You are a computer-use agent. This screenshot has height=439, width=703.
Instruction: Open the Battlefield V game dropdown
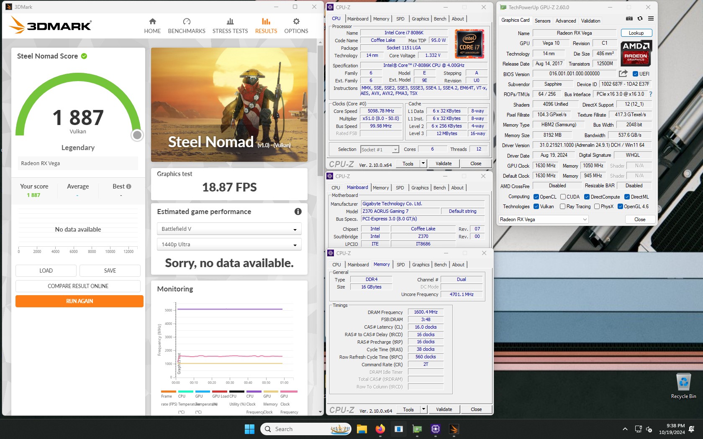(229, 229)
